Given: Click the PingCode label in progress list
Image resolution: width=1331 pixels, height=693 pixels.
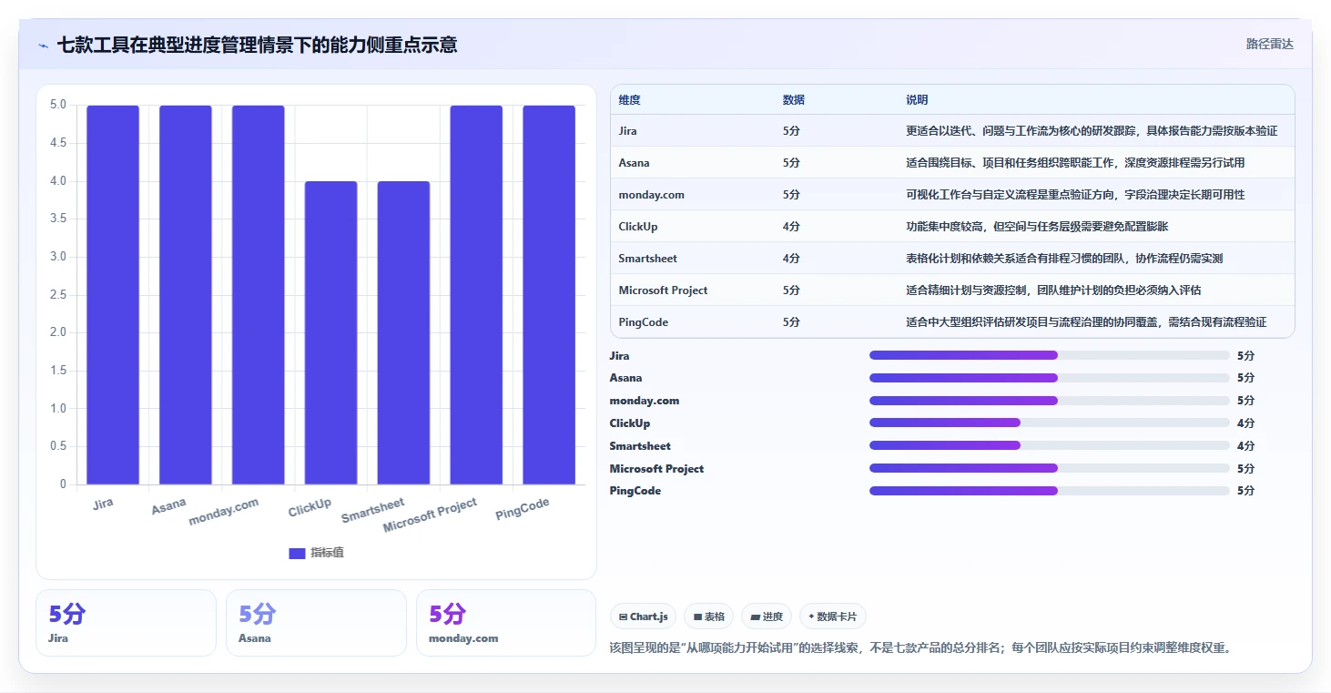Looking at the screenshot, I should click(635, 491).
